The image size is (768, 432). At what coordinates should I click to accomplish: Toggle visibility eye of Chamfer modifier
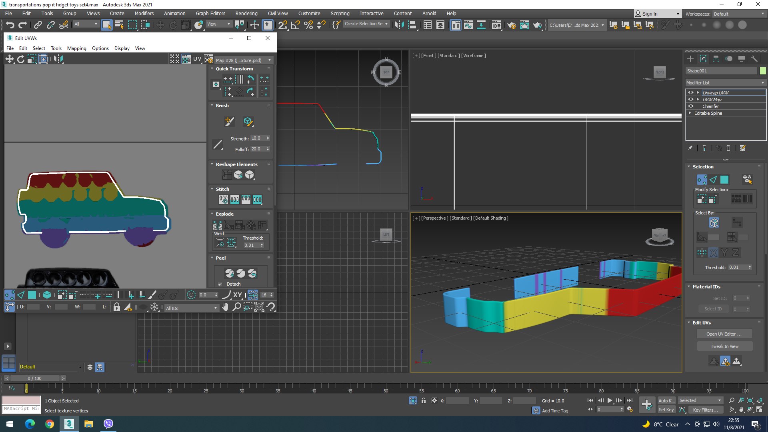691,106
